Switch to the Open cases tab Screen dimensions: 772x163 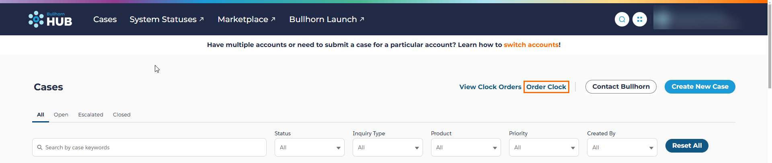61,115
